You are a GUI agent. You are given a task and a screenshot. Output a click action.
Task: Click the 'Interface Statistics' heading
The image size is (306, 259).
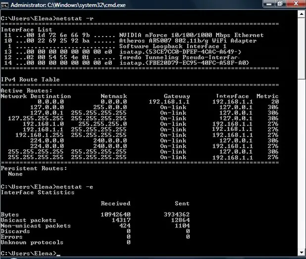tap(38, 192)
